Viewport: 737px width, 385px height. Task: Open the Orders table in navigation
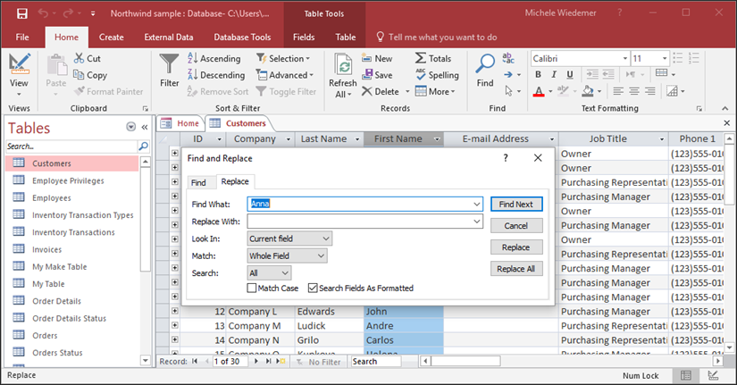tap(45, 336)
